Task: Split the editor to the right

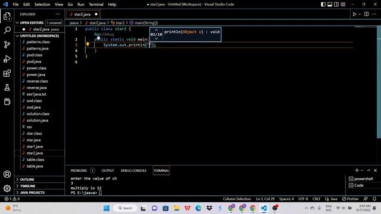Action: pyautogui.click(x=367, y=14)
